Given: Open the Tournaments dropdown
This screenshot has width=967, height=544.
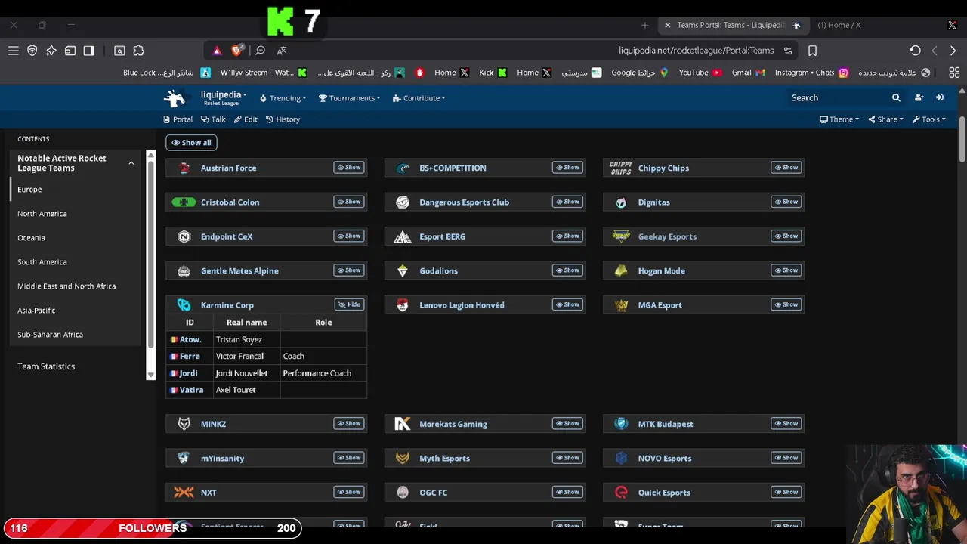Looking at the screenshot, I should point(349,98).
